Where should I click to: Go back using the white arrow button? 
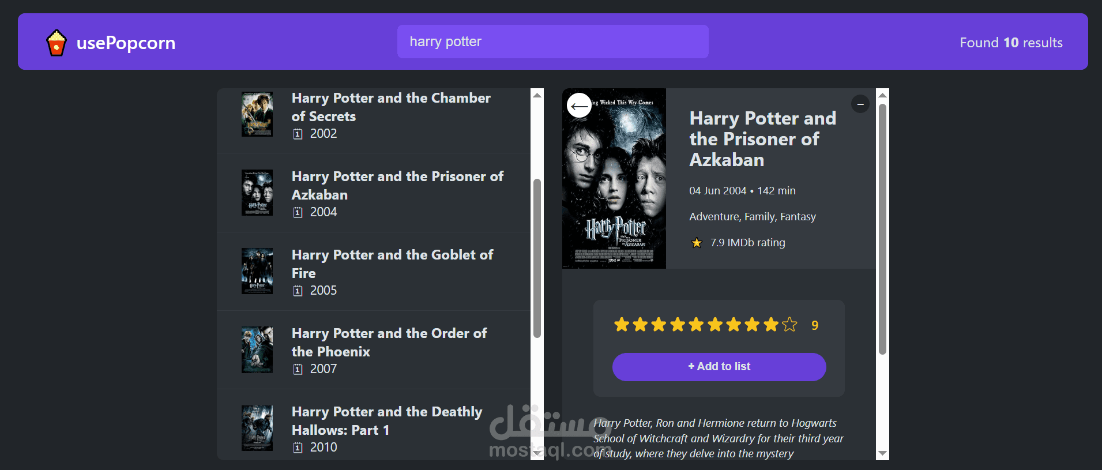click(579, 106)
